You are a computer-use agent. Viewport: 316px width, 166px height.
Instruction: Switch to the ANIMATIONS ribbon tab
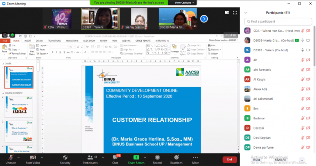click(x=72, y=41)
